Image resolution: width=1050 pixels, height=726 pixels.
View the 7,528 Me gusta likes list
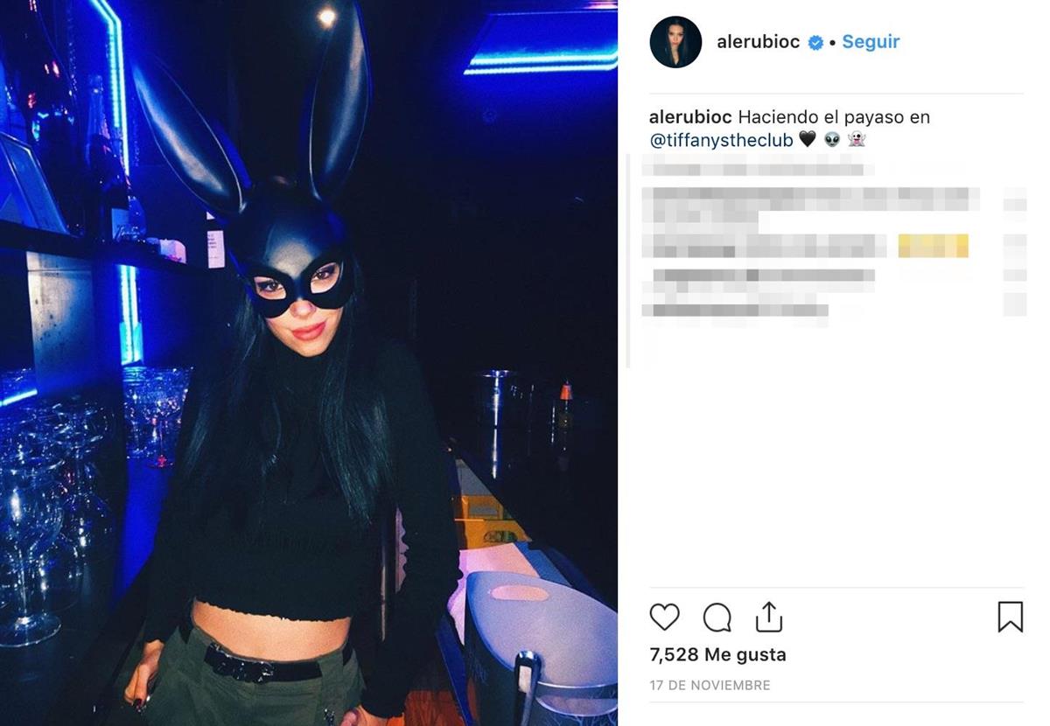tap(717, 654)
